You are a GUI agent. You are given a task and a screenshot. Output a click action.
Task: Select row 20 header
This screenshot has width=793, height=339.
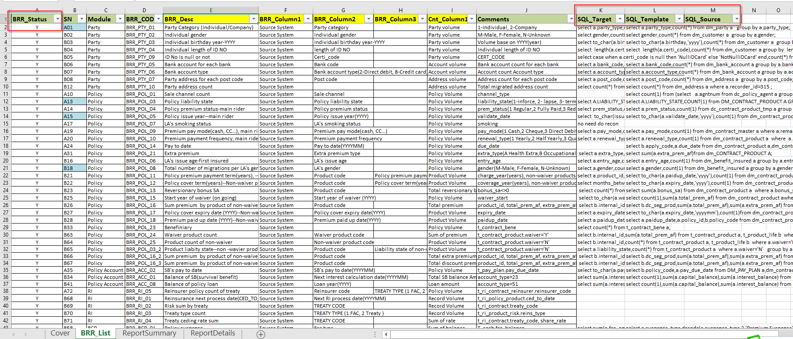[x=6, y=161]
